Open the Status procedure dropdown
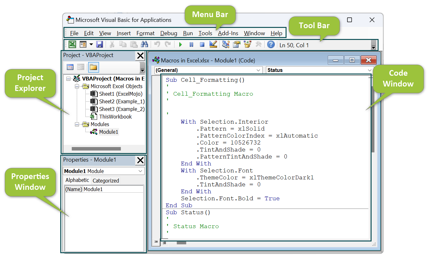 (320, 70)
